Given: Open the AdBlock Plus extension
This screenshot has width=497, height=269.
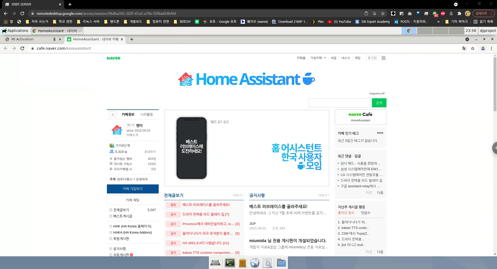Looking at the screenshot, I should [x=443, y=13].
